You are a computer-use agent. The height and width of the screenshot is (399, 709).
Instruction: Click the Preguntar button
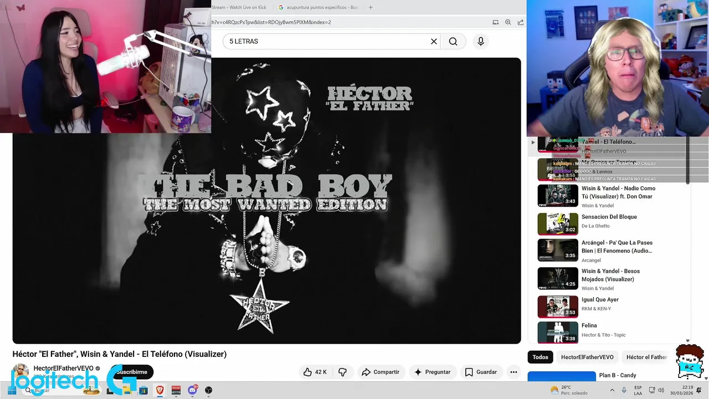point(433,372)
